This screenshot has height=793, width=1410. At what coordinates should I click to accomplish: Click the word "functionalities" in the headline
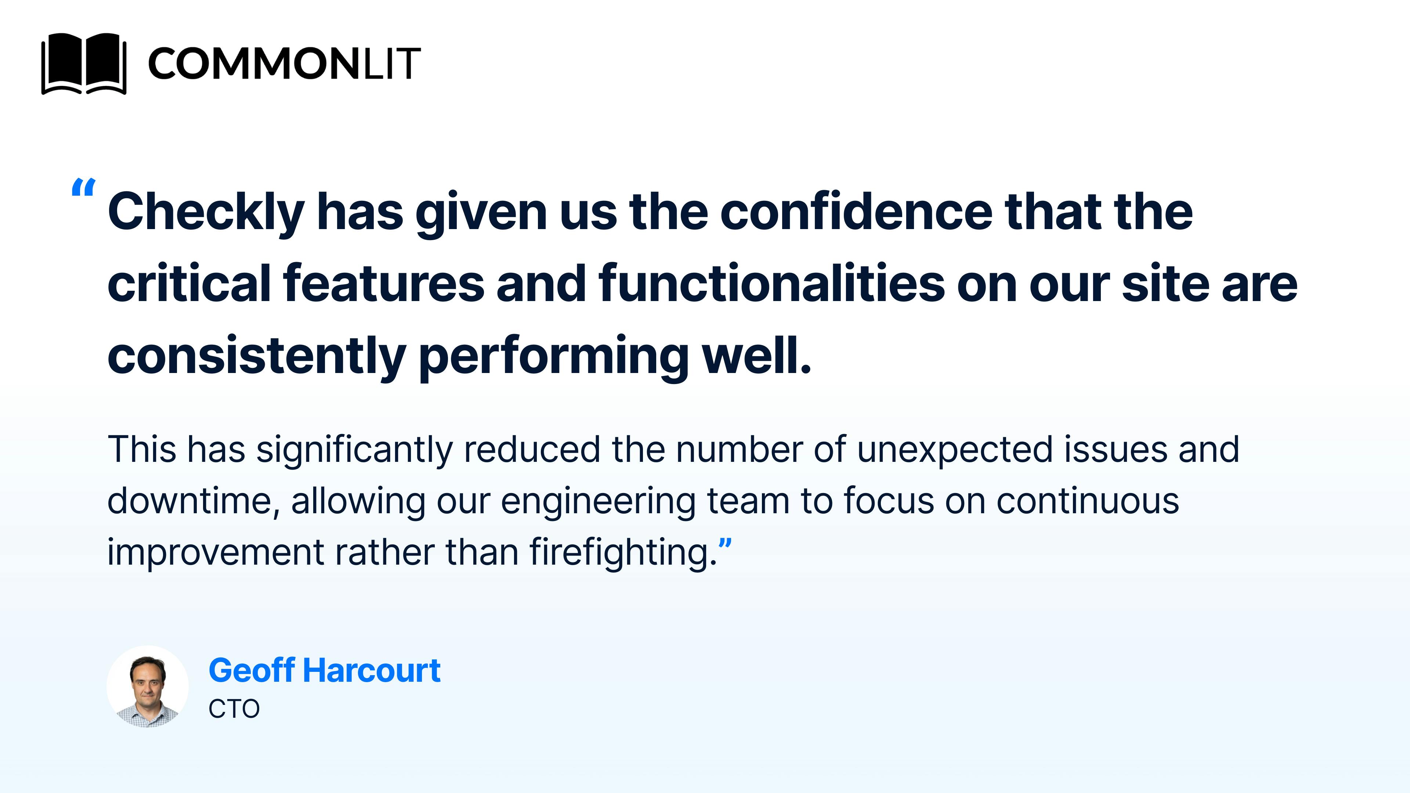772,283
